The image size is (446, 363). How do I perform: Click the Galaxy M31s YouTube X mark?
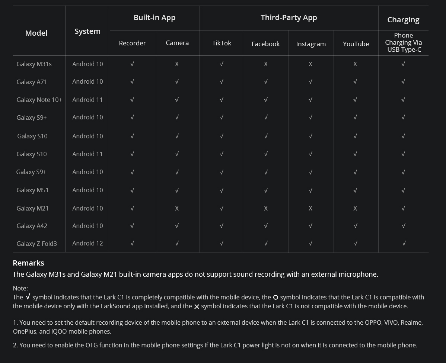(355, 64)
